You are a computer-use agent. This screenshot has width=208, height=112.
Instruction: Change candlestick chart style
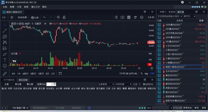tap(12, 17)
